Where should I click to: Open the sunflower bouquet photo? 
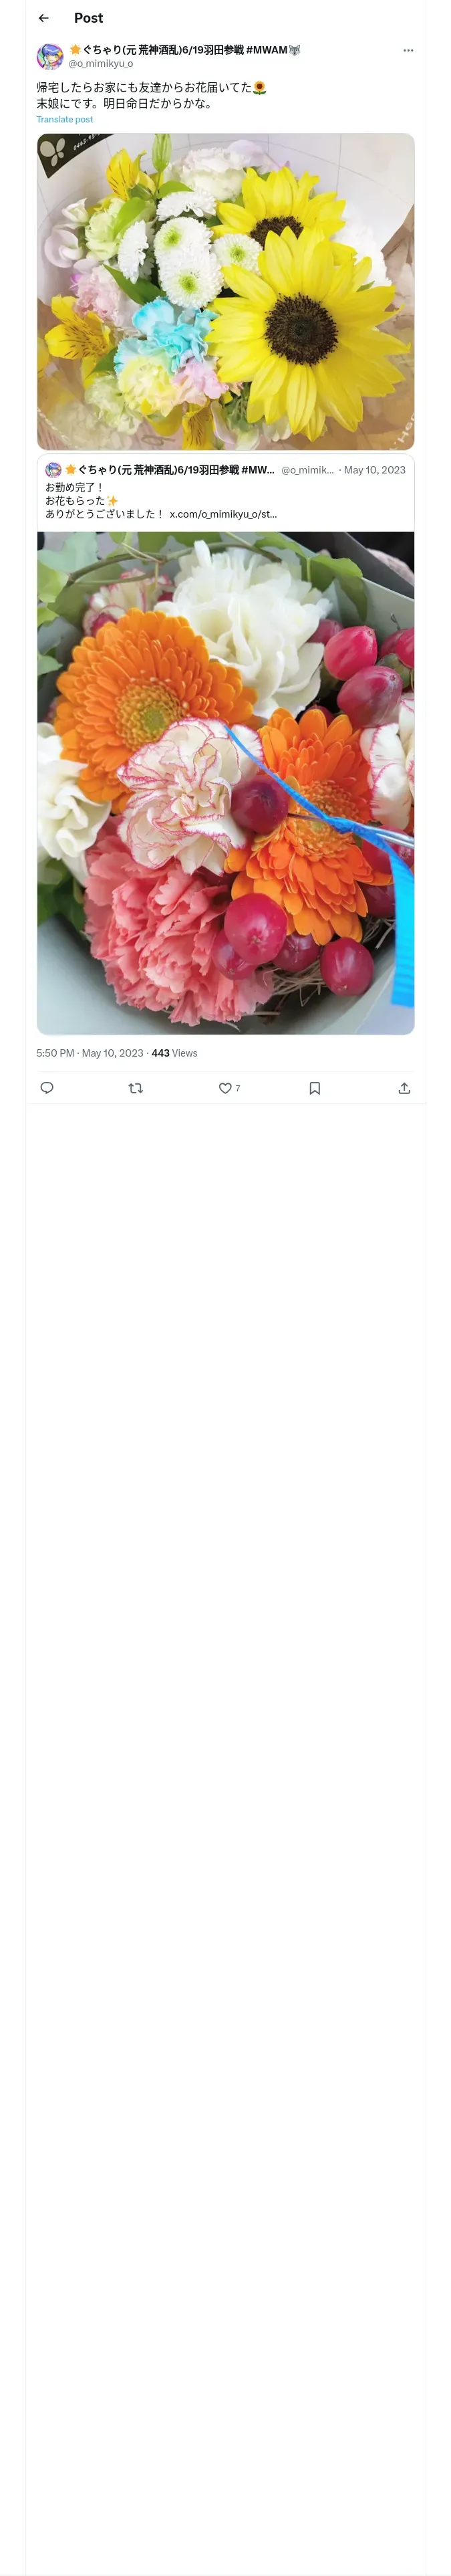[x=226, y=292]
